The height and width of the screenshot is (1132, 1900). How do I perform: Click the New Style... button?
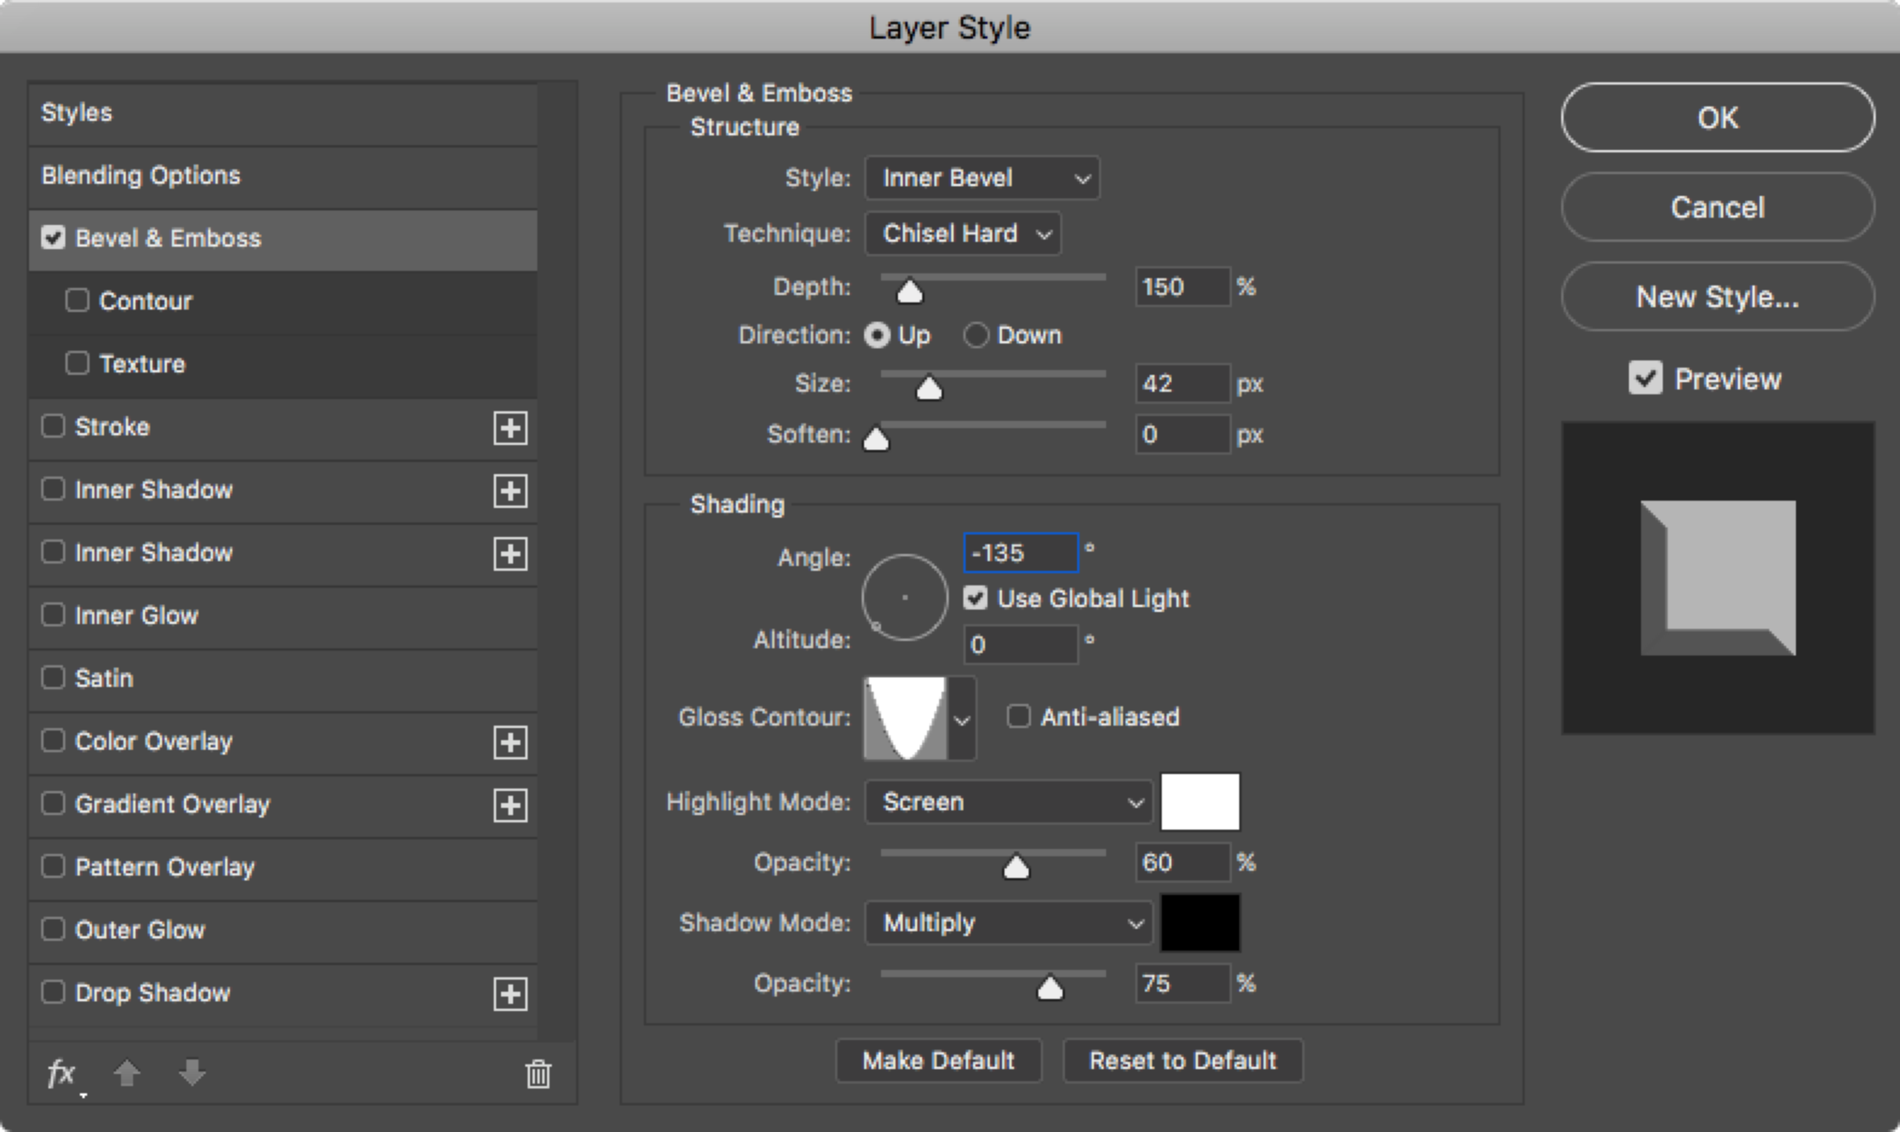pos(1718,297)
